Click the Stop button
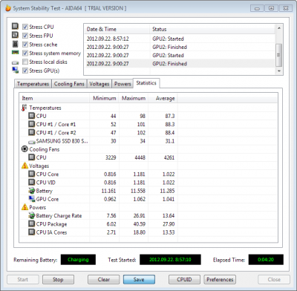297x291 pixels. [58, 279]
